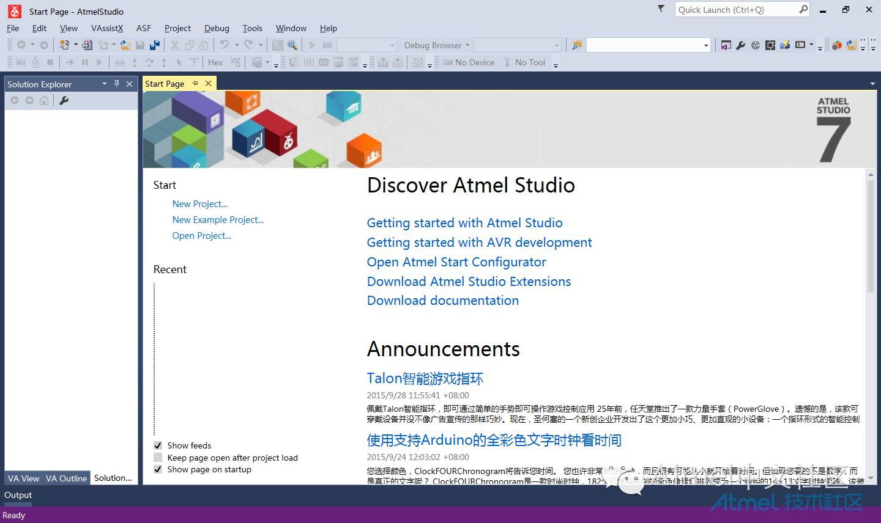Open the solution configurations combo box
881x523 pixels.
pyautogui.click(x=366, y=45)
